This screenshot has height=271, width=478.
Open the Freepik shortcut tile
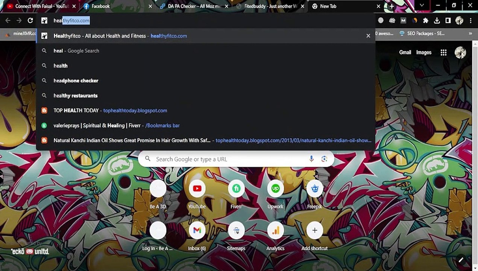pyautogui.click(x=314, y=194)
